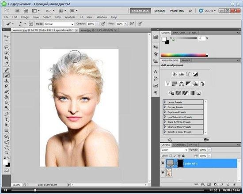Switch to the Swatches tab

pyautogui.click(x=179, y=33)
